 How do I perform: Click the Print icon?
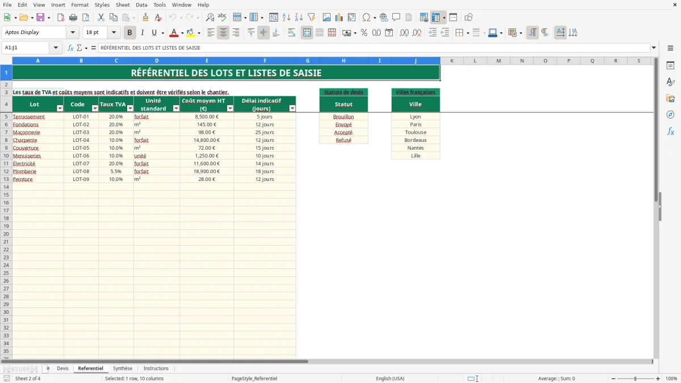73,18
